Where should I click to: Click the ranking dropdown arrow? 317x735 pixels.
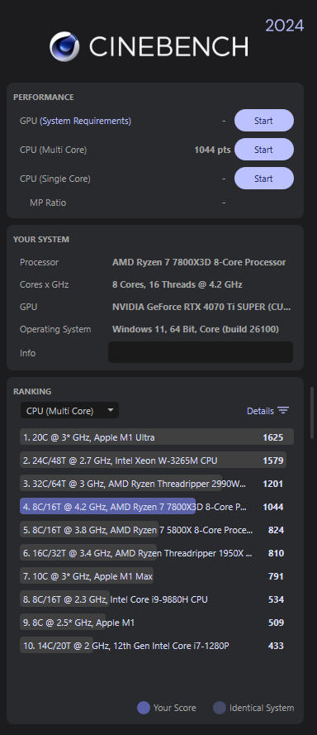click(111, 410)
